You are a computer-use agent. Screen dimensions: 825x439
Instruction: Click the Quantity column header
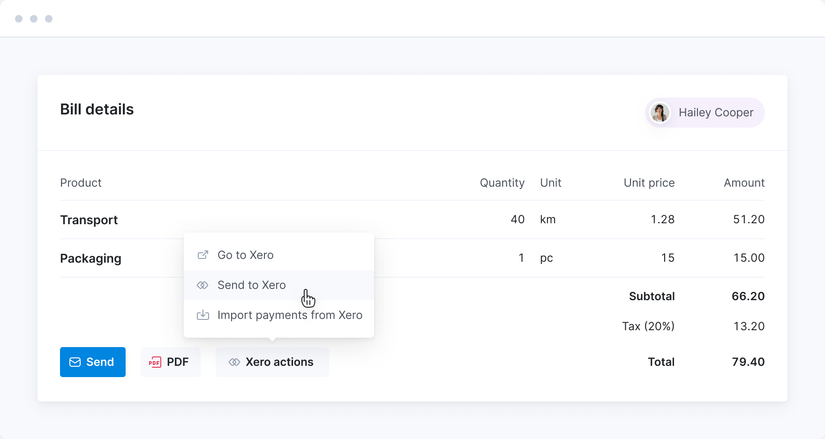point(502,183)
